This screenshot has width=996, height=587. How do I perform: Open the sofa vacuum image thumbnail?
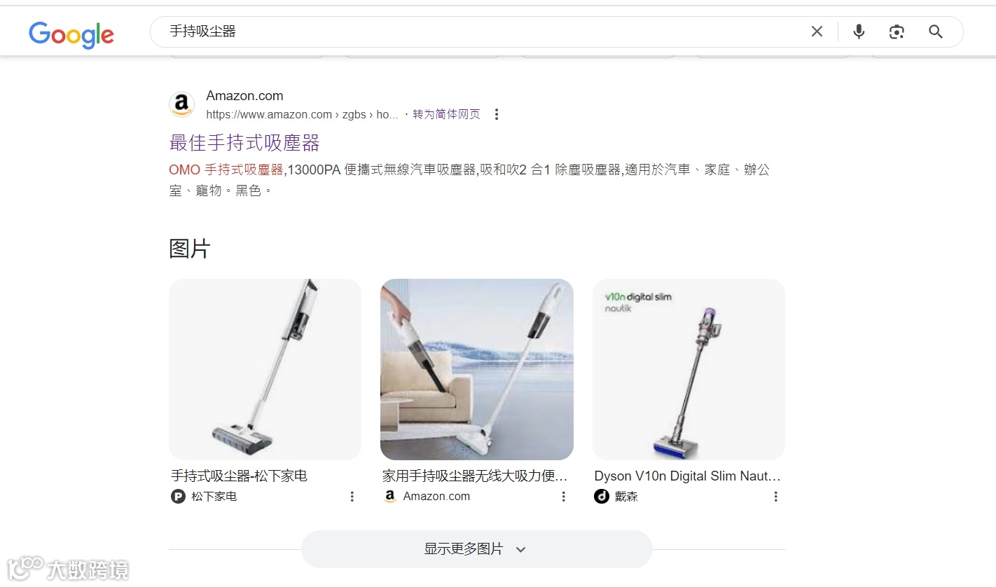tap(477, 369)
